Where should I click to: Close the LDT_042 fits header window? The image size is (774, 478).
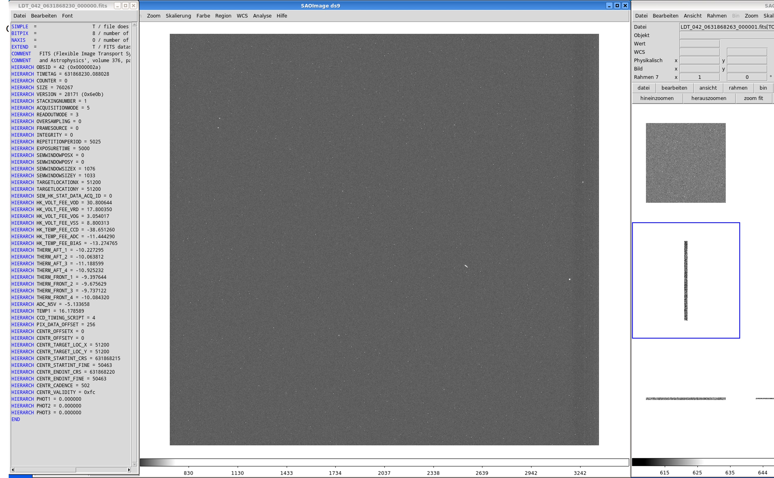pos(134,6)
